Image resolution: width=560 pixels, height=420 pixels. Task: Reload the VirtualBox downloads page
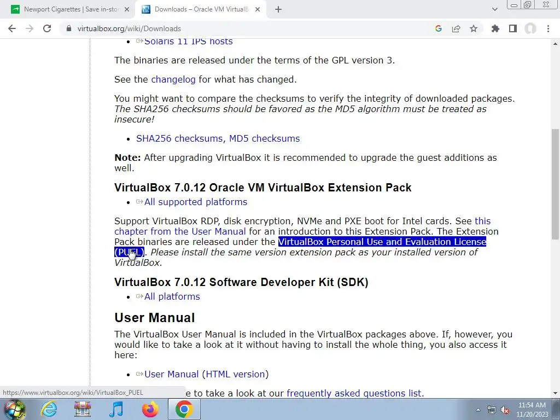tap(47, 28)
